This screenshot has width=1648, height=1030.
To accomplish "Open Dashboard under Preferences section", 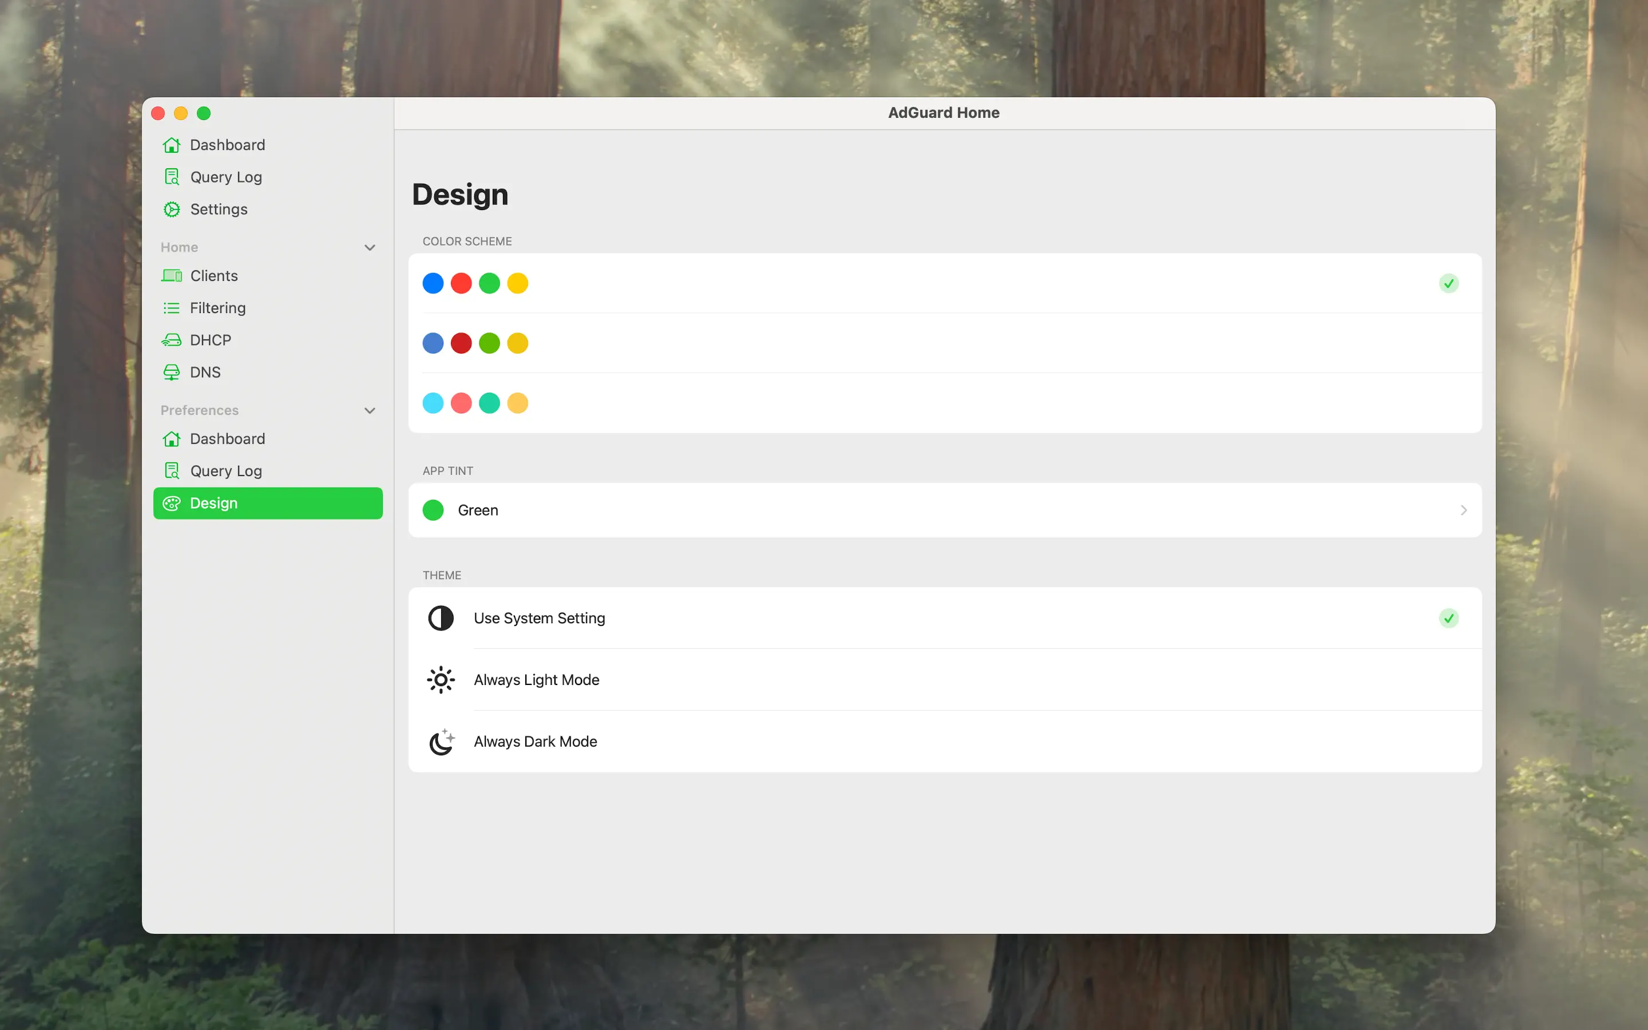I will click(x=227, y=439).
